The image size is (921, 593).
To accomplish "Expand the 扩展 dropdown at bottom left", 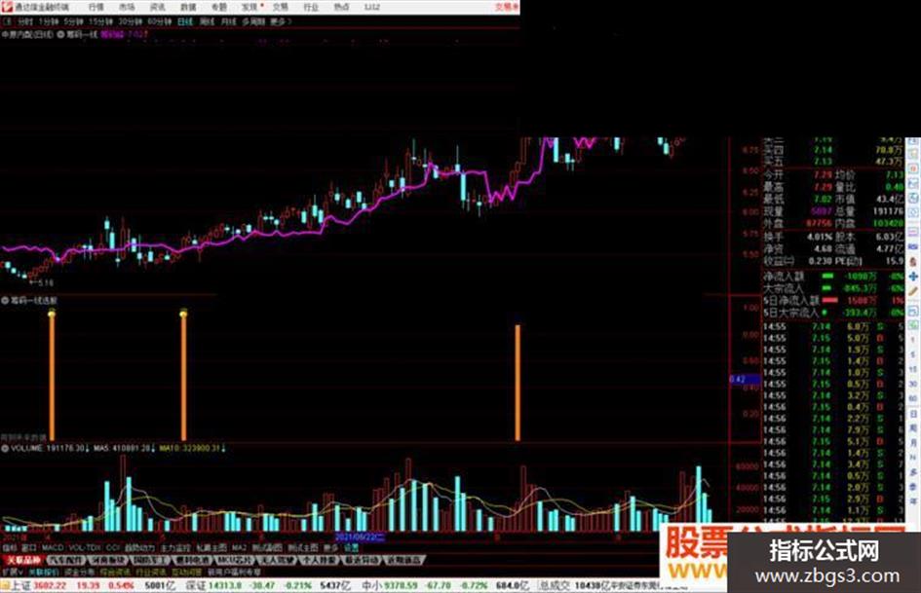I will point(12,572).
